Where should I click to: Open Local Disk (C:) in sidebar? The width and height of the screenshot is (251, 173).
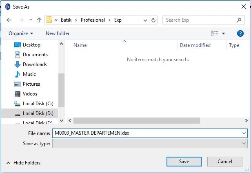(x=38, y=104)
